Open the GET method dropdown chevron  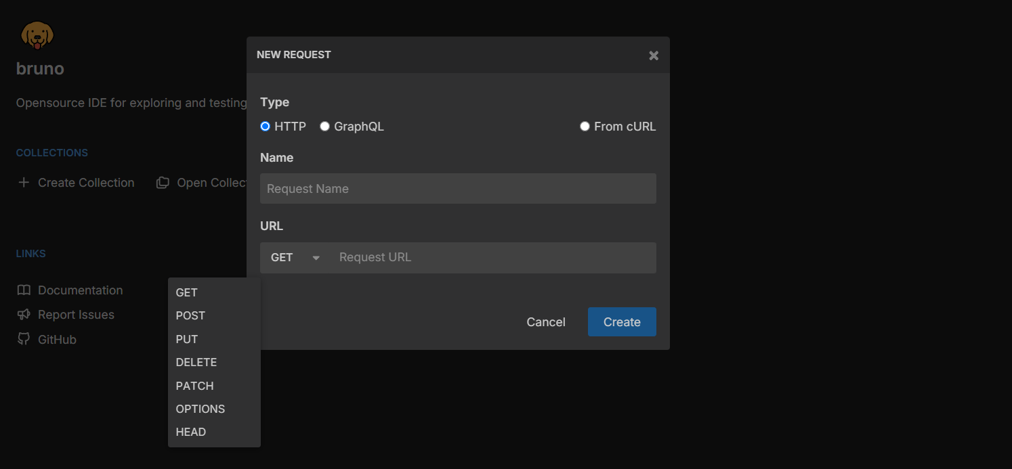pyautogui.click(x=316, y=258)
